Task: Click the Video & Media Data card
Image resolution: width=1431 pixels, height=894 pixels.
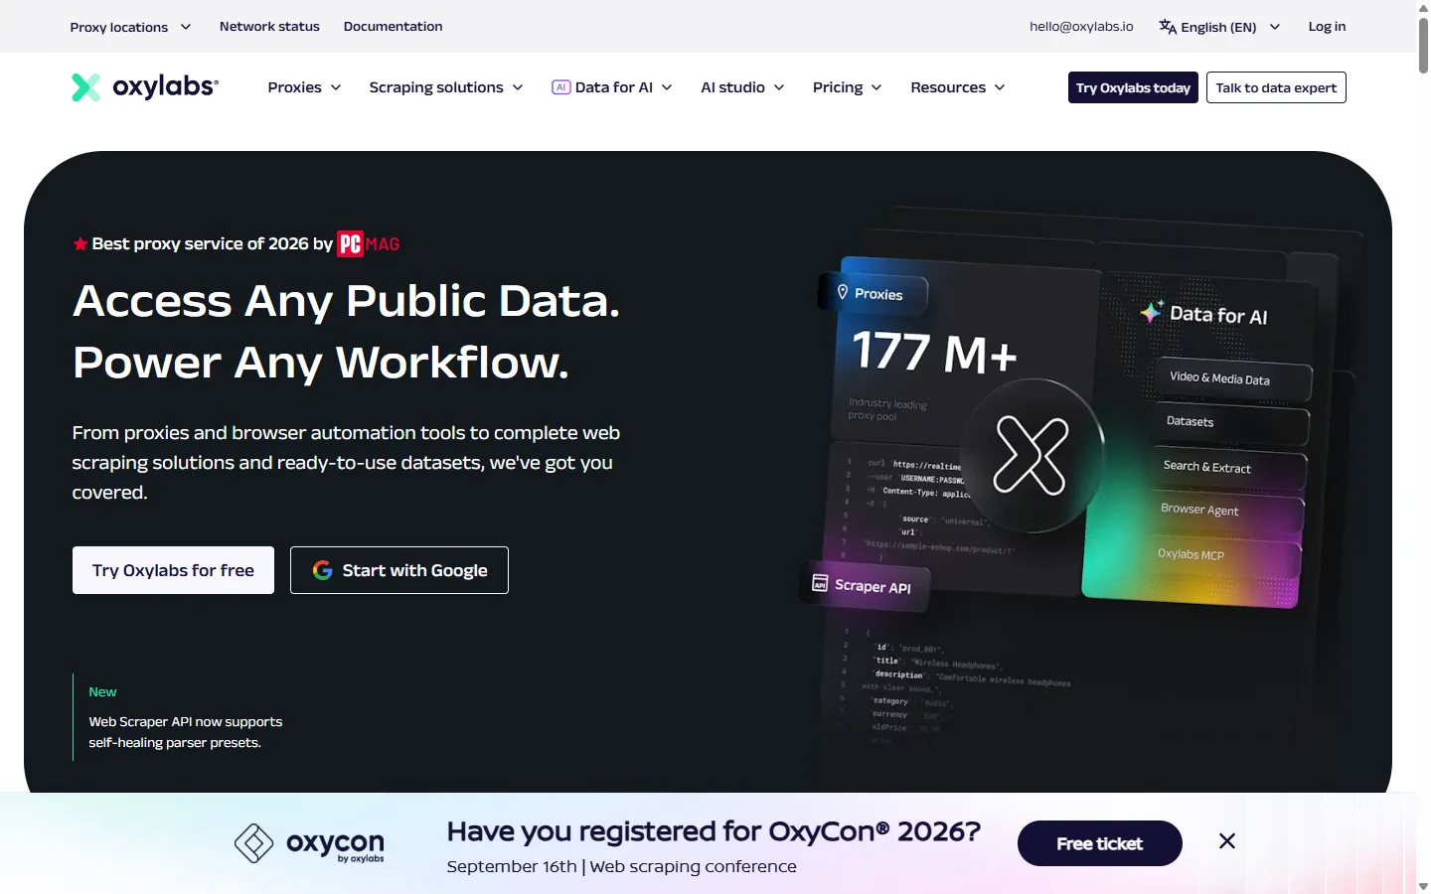Action: tap(1233, 379)
